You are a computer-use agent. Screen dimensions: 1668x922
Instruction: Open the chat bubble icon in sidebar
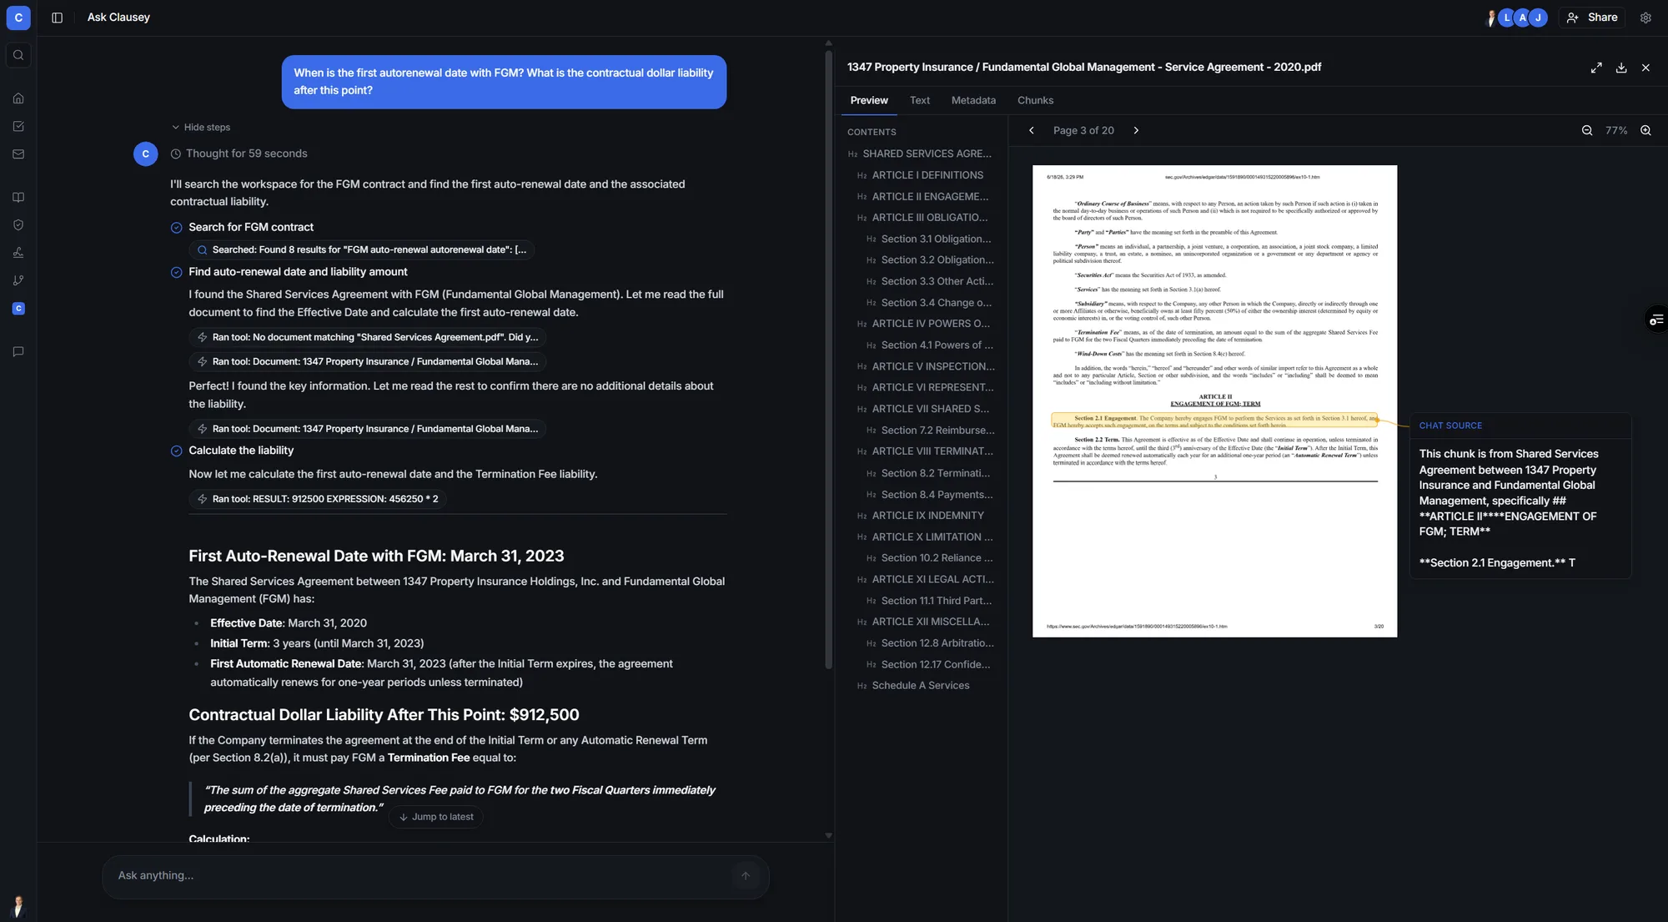pyautogui.click(x=18, y=352)
